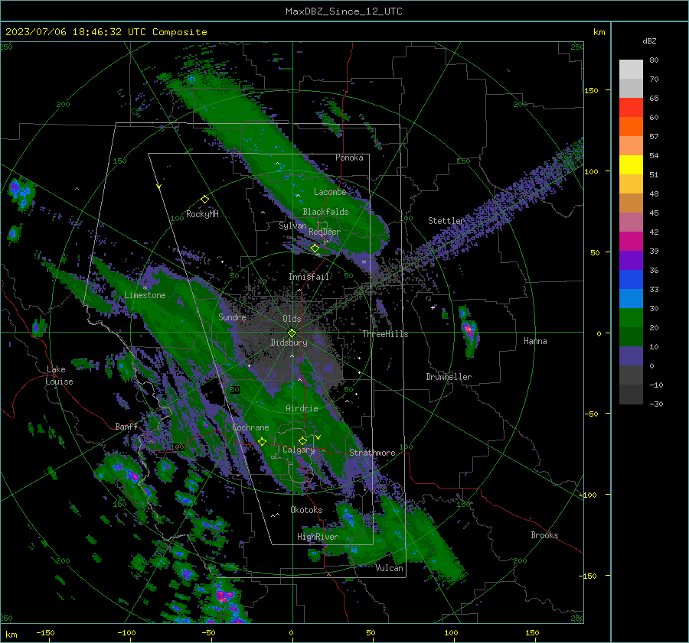Click the yellow 51 dBZ legend swatch
The width and height of the screenshot is (689, 643).
[631, 164]
